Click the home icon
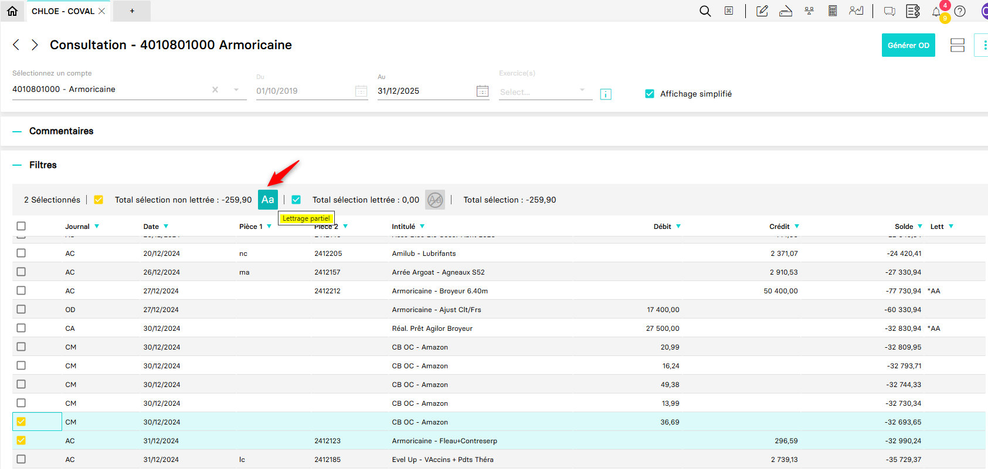Image resolution: width=988 pixels, height=469 pixels. click(x=12, y=11)
